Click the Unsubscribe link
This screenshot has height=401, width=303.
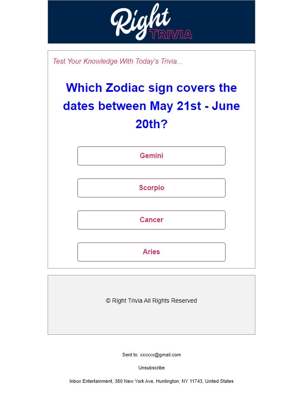[x=151, y=368]
